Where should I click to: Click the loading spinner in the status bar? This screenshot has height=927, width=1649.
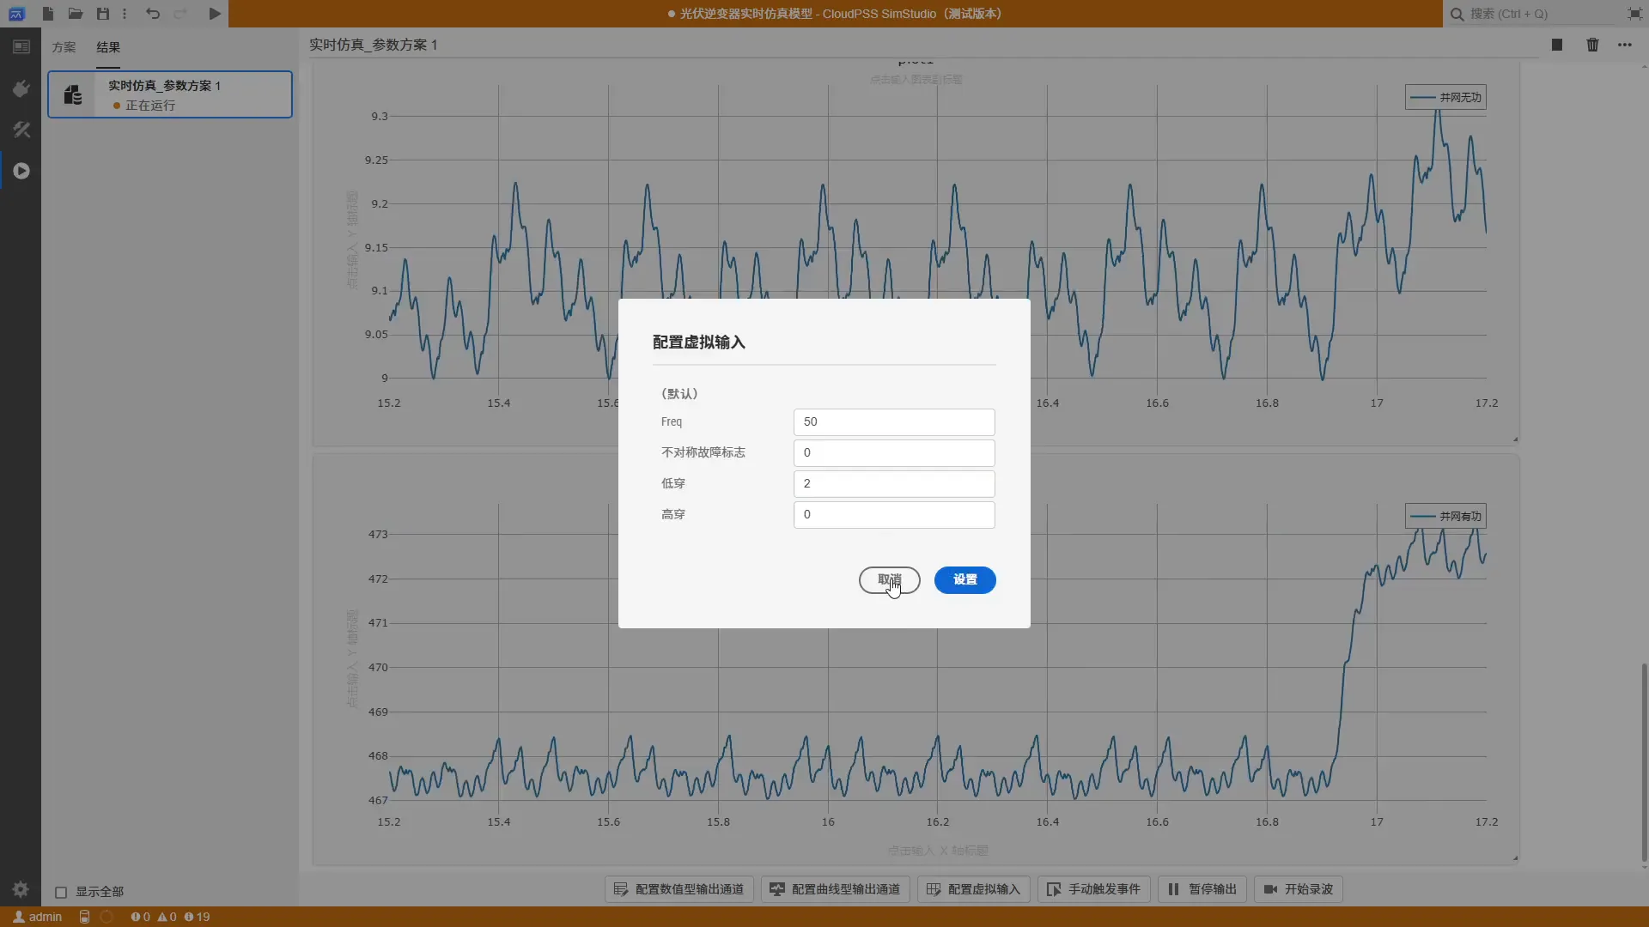[106, 917]
